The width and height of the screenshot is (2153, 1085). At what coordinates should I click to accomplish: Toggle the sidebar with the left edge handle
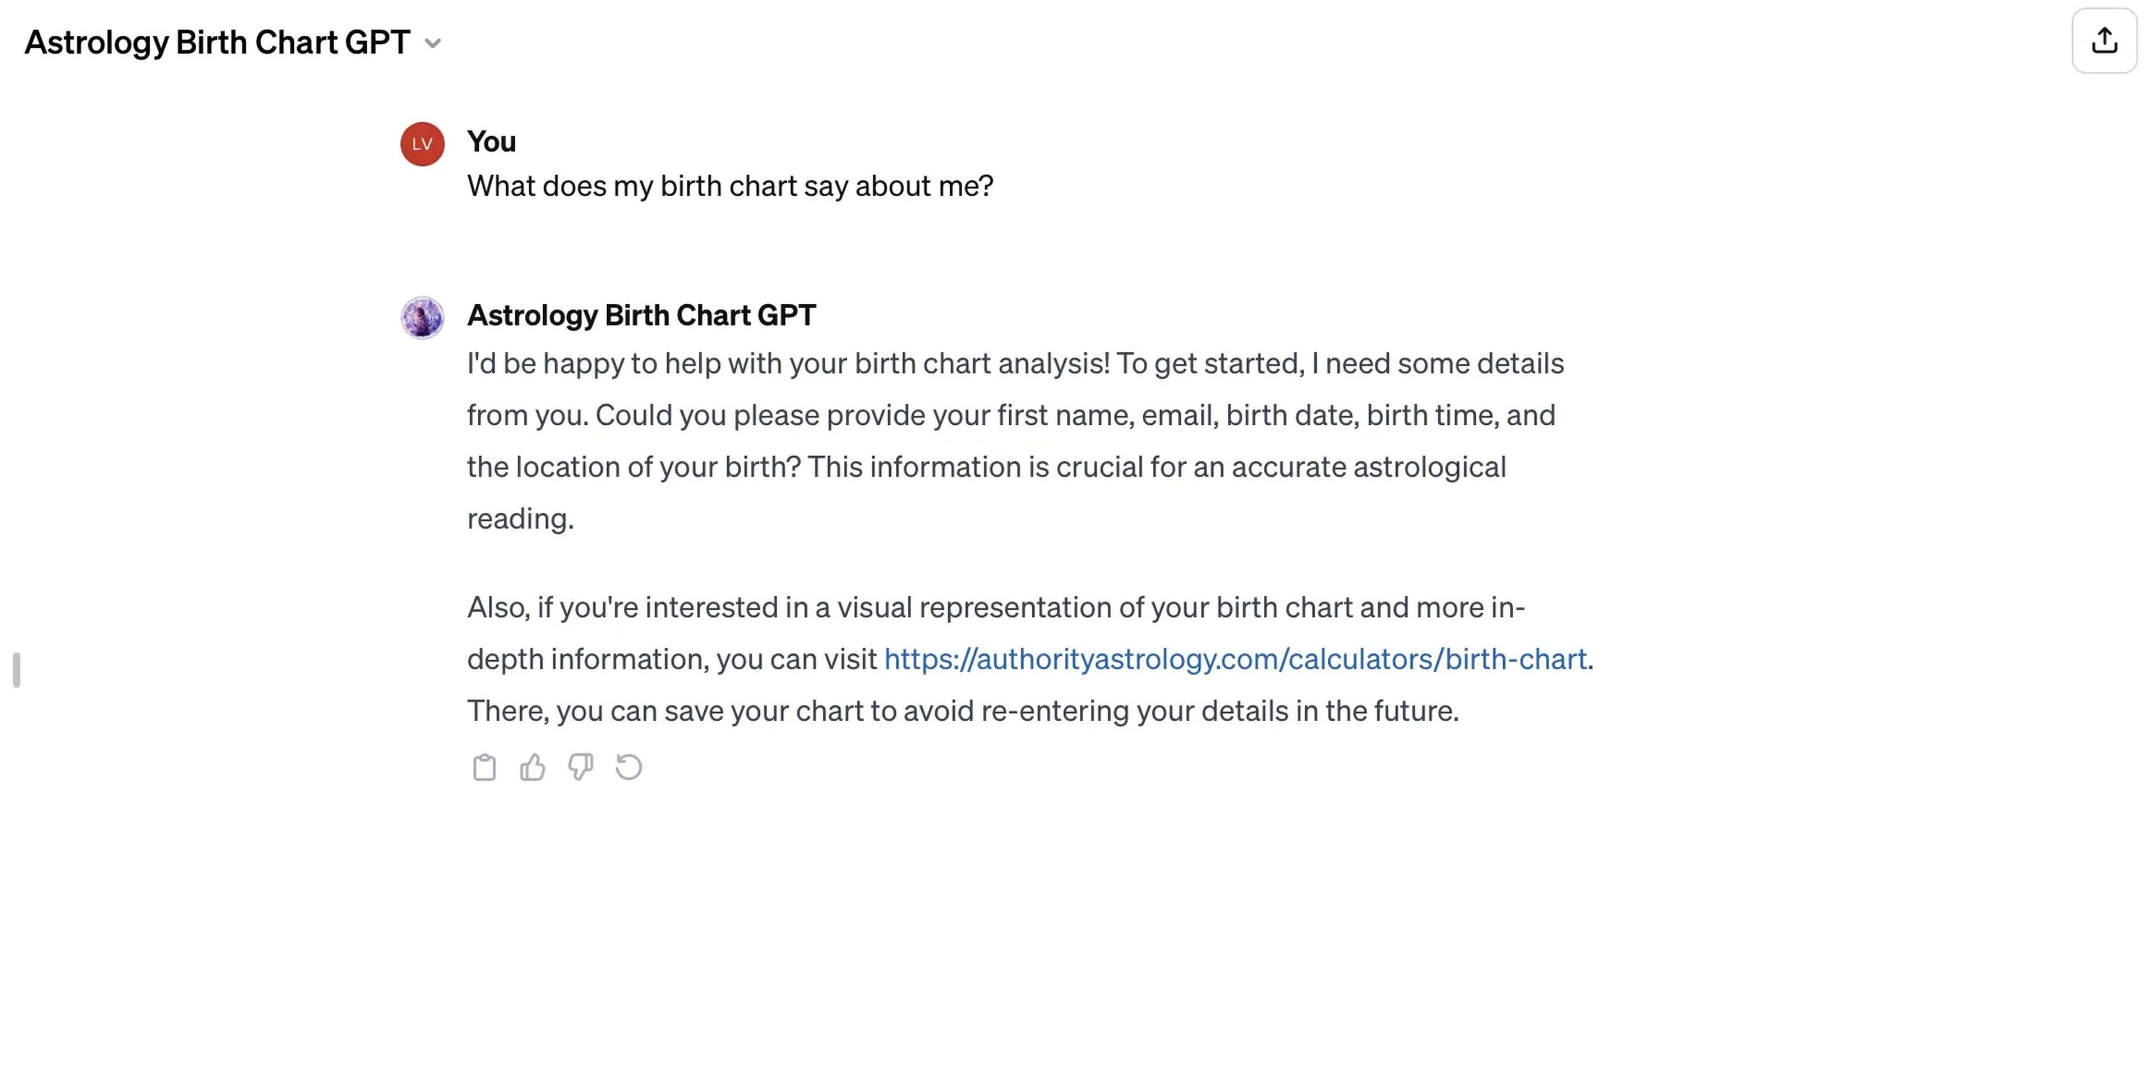17,670
